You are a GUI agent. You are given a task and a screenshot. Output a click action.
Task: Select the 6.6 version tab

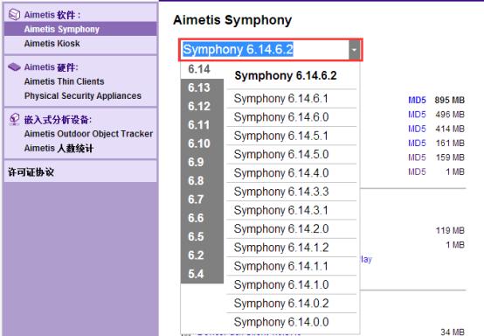pos(202,218)
